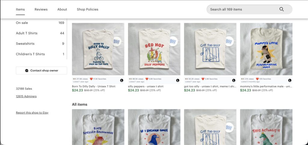Filter by the Adult T Shirts category
Image resolution: width=308 pixels, height=145 pixels.
click(27, 33)
